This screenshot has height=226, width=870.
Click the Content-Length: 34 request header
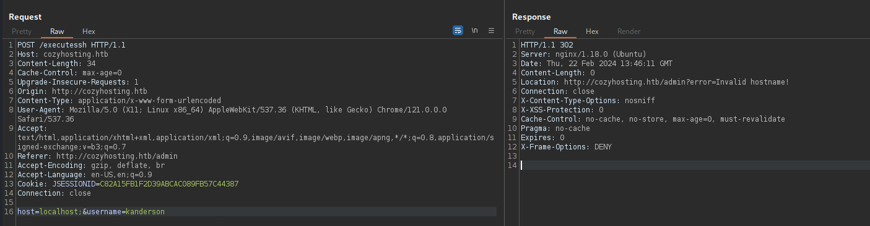[56, 64]
